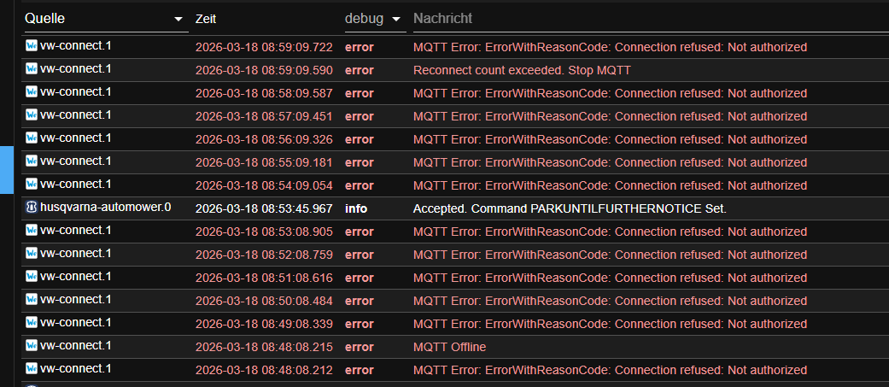Click vw-connect icon in 08:53:08.905 row
Screen dimensions: 889x387
click(32, 230)
